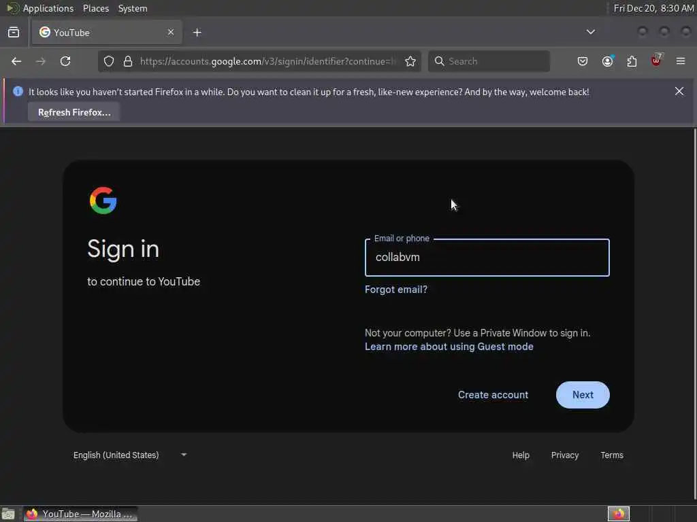697x522 pixels.
Task: Open the Terms link
Action: (x=612, y=455)
